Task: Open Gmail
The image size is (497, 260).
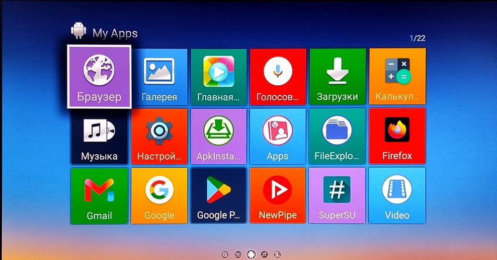Action: (99, 196)
